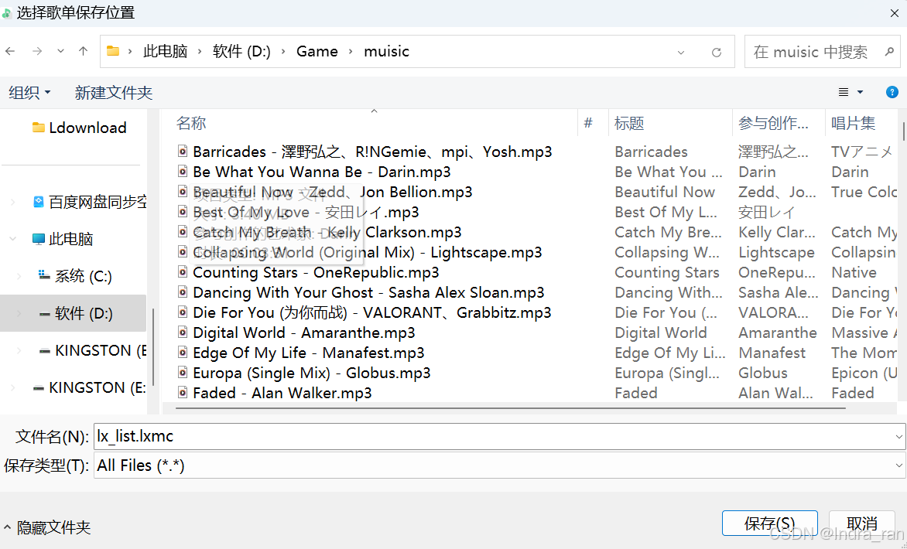
Task: Click the search magnifier icon
Action: [x=890, y=52]
